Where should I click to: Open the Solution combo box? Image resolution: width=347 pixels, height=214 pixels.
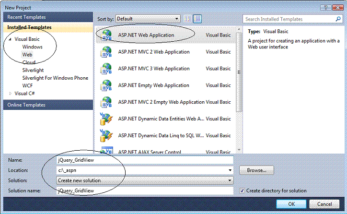[145, 180]
